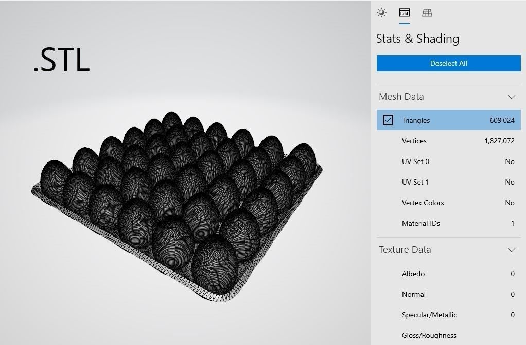
Task: Select the Gloss/Roughness texture row
Action: [x=448, y=335]
